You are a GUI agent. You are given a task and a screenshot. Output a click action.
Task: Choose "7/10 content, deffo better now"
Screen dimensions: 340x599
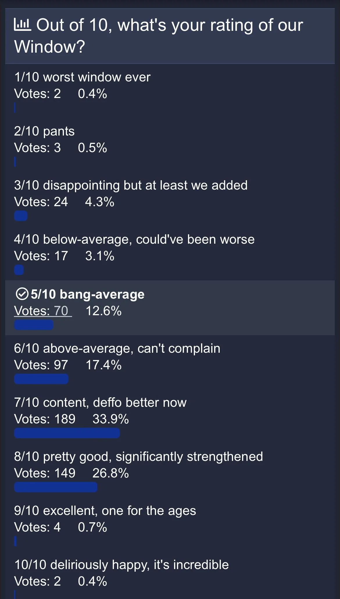click(x=100, y=402)
